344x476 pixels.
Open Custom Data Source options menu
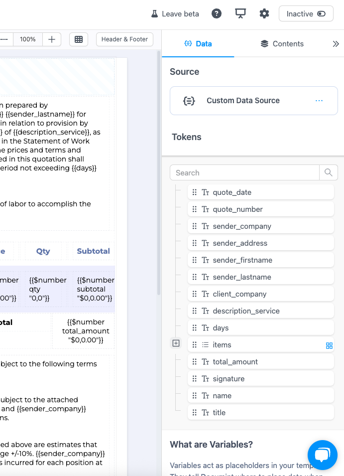319,101
